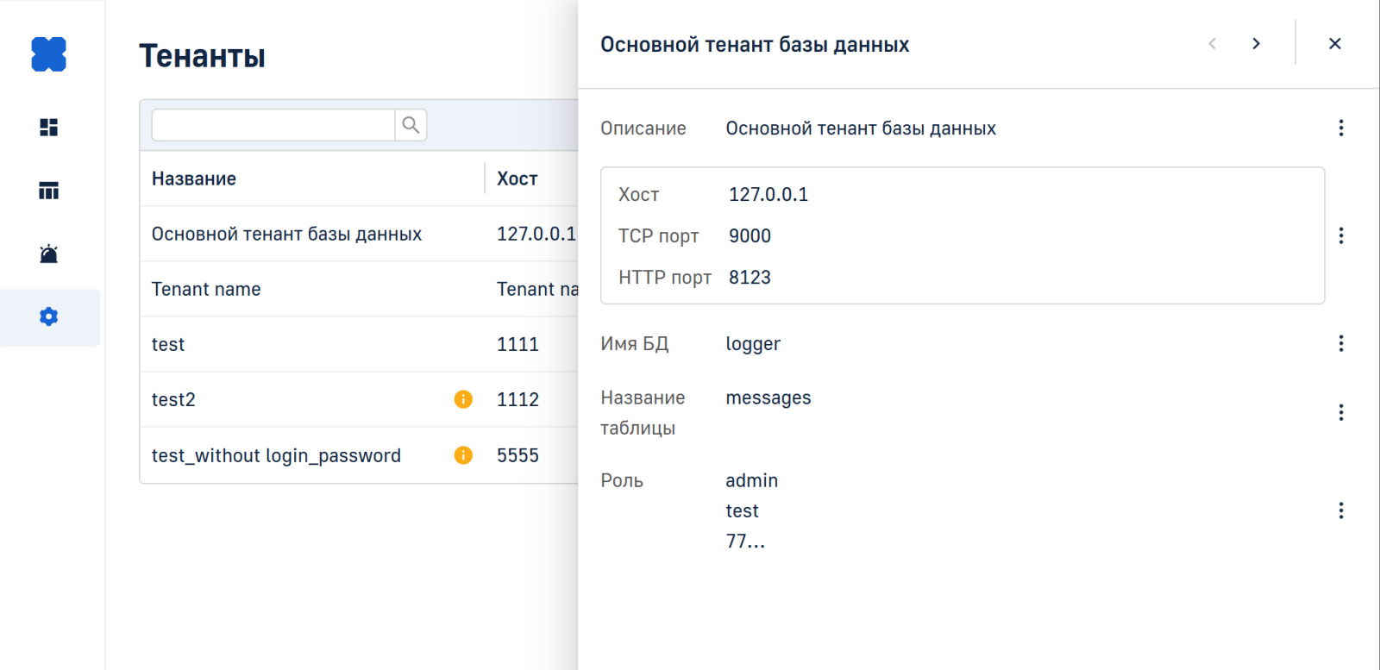The image size is (1380, 670).
Task: Open the alarm alerts sidebar icon
Action: [48, 254]
